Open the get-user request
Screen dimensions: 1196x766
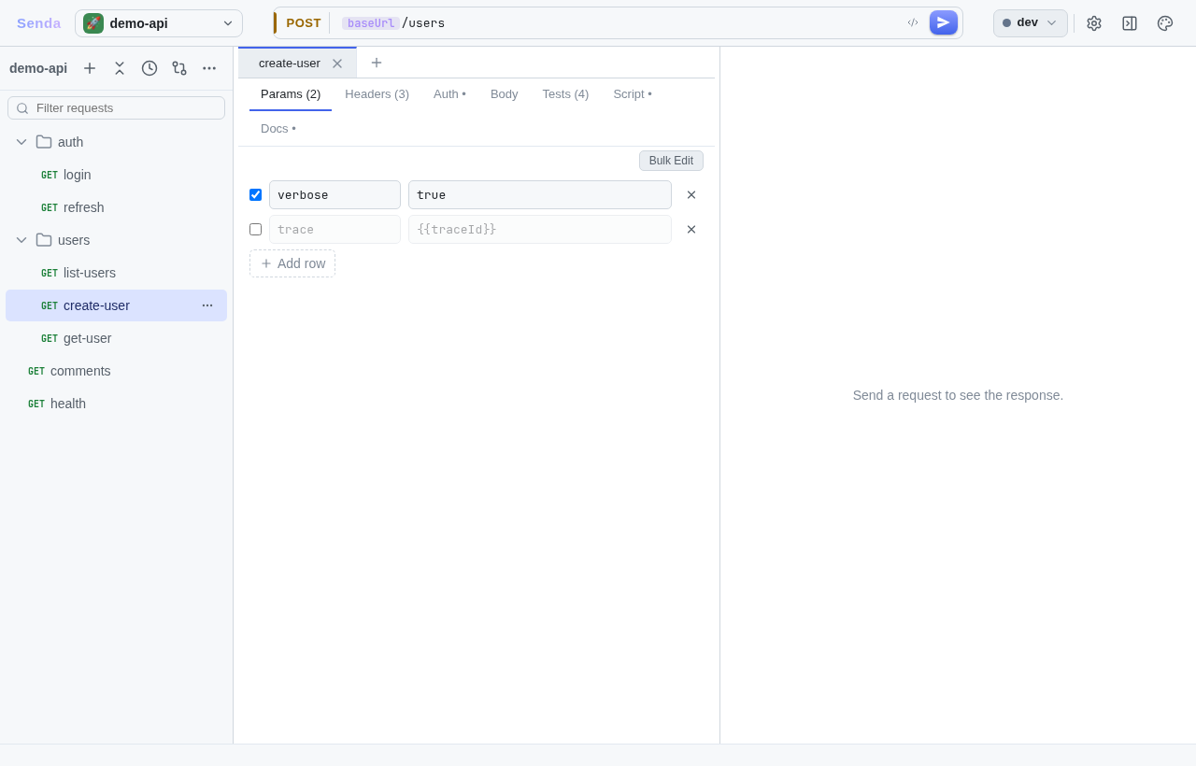(117, 338)
